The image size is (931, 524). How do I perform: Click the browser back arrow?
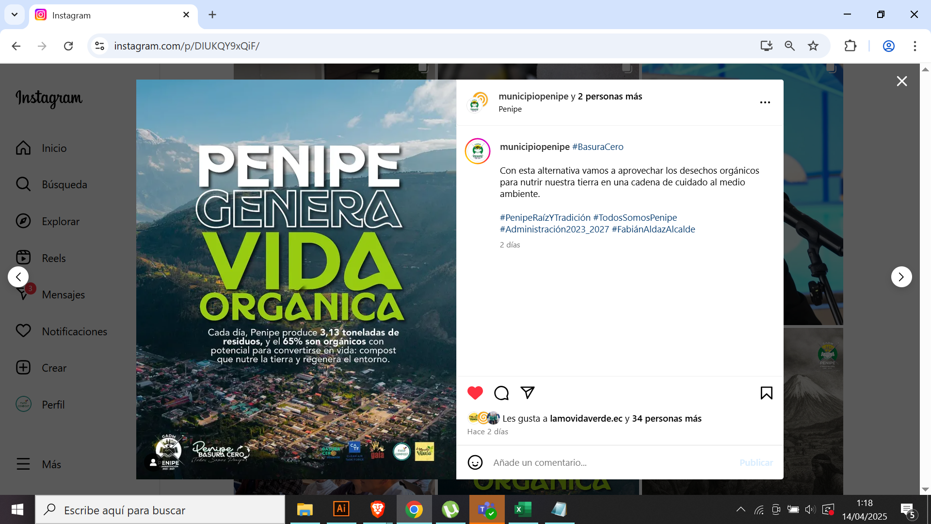(x=16, y=46)
